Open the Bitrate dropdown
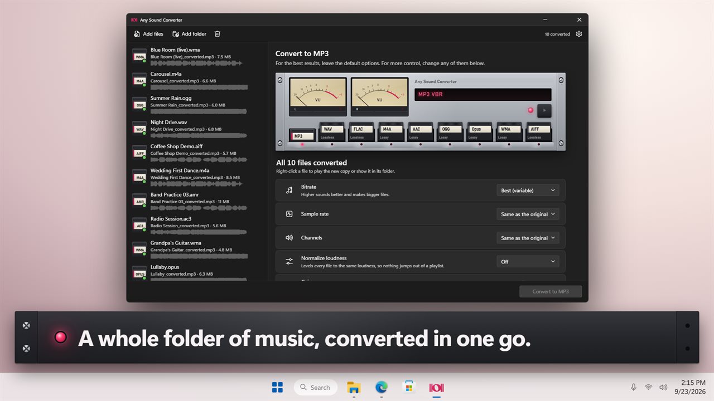 pos(528,190)
